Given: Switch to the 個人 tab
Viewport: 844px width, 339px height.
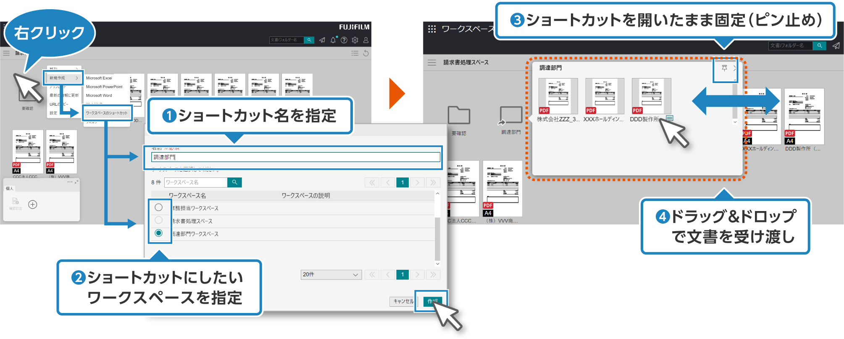Looking at the screenshot, I should [9, 189].
